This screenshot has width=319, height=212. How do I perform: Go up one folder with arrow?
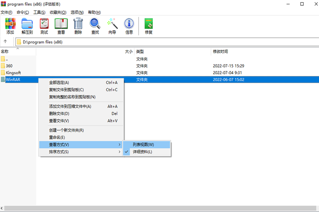(5, 41)
